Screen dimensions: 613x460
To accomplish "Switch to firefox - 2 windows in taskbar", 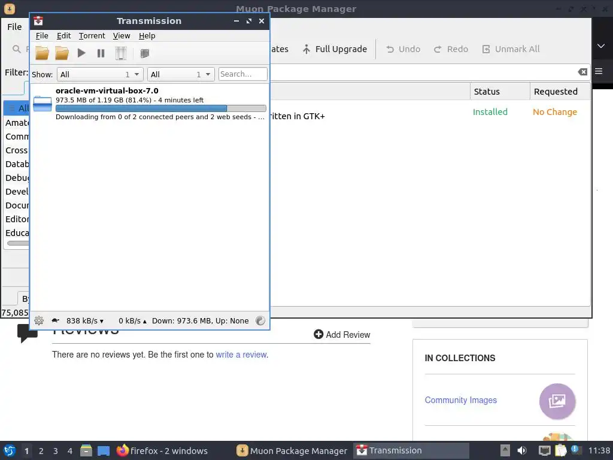I will (x=162, y=450).
